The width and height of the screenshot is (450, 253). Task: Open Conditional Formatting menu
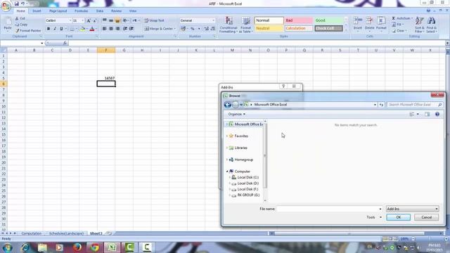point(229,25)
